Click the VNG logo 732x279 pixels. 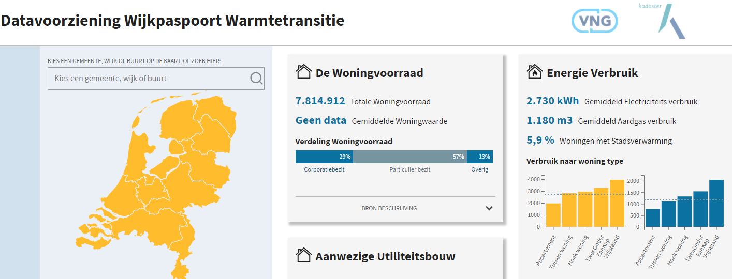[x=595, y=21]
